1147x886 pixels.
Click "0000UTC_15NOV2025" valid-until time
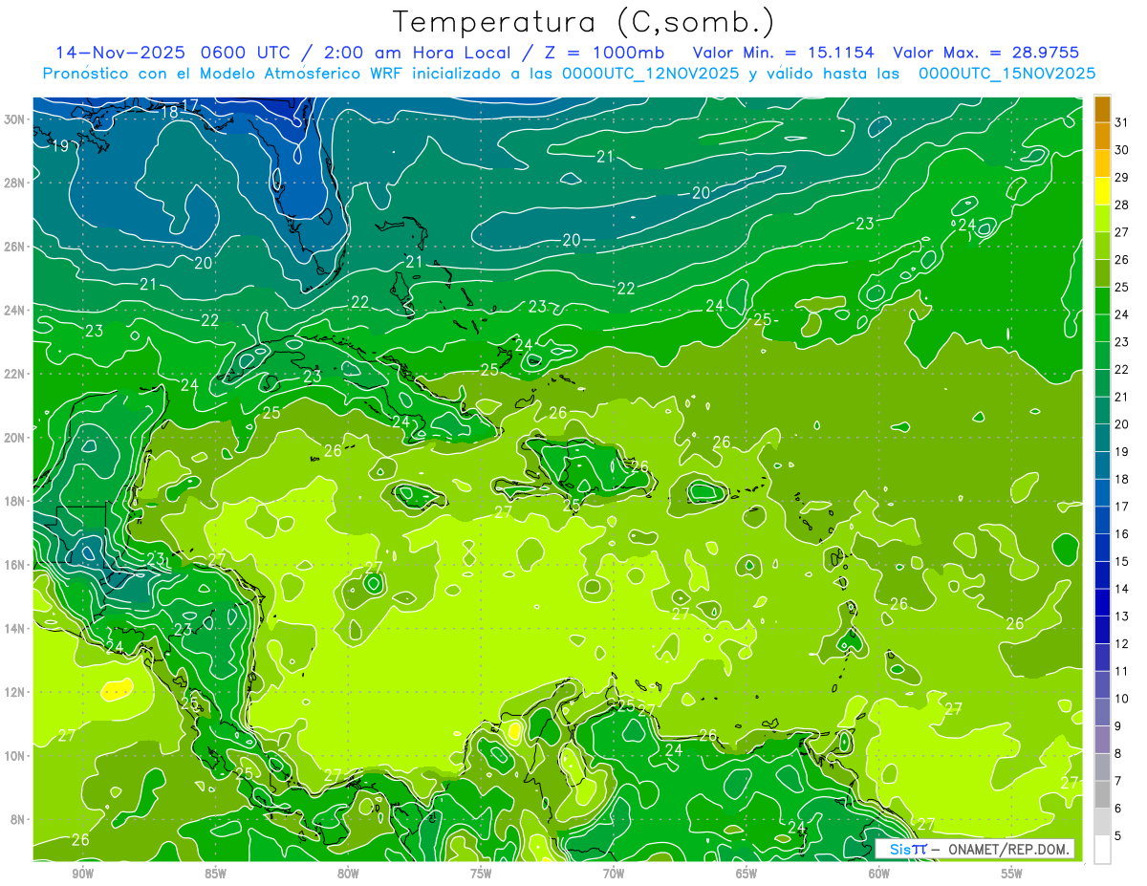tap(1006, 74)
